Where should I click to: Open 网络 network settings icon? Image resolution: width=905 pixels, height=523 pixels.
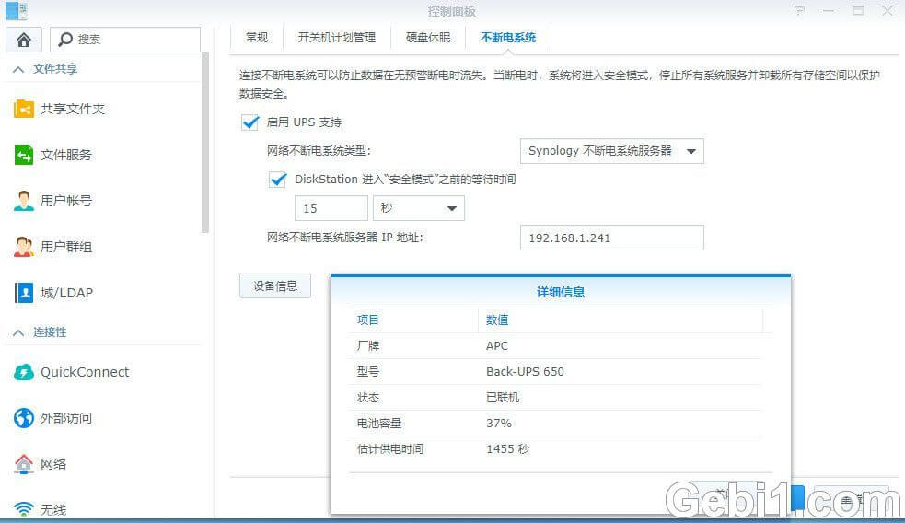point(24,464)
